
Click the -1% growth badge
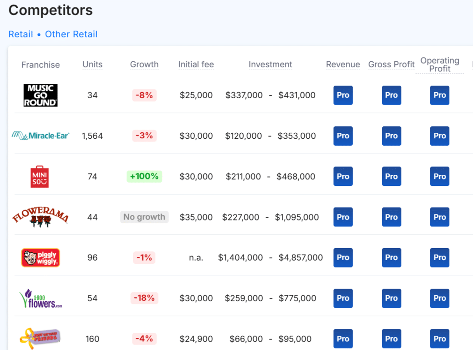144,257
